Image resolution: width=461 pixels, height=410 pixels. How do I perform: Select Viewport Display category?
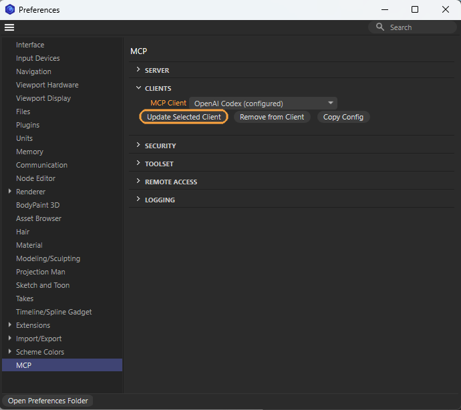(43, 98)
